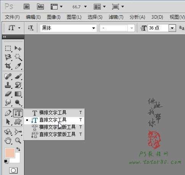This screenshot has height=175, width=185.
Task: Toggle text orientation button in options bar
Action: click(31, 28)
